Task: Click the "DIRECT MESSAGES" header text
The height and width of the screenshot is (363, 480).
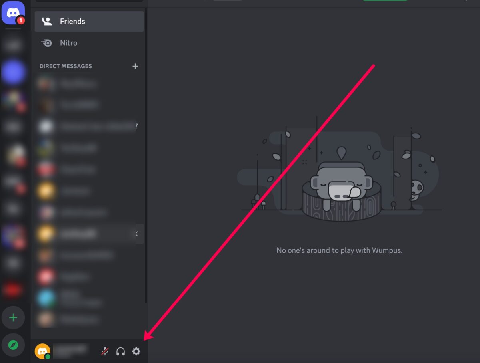Action: [66, 66]
